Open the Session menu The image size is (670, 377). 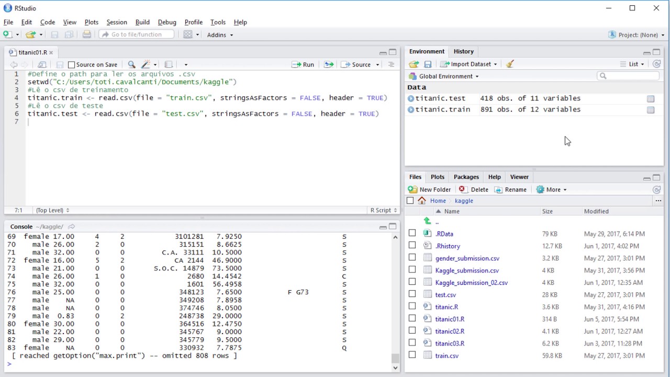click(x=117, y=22)
